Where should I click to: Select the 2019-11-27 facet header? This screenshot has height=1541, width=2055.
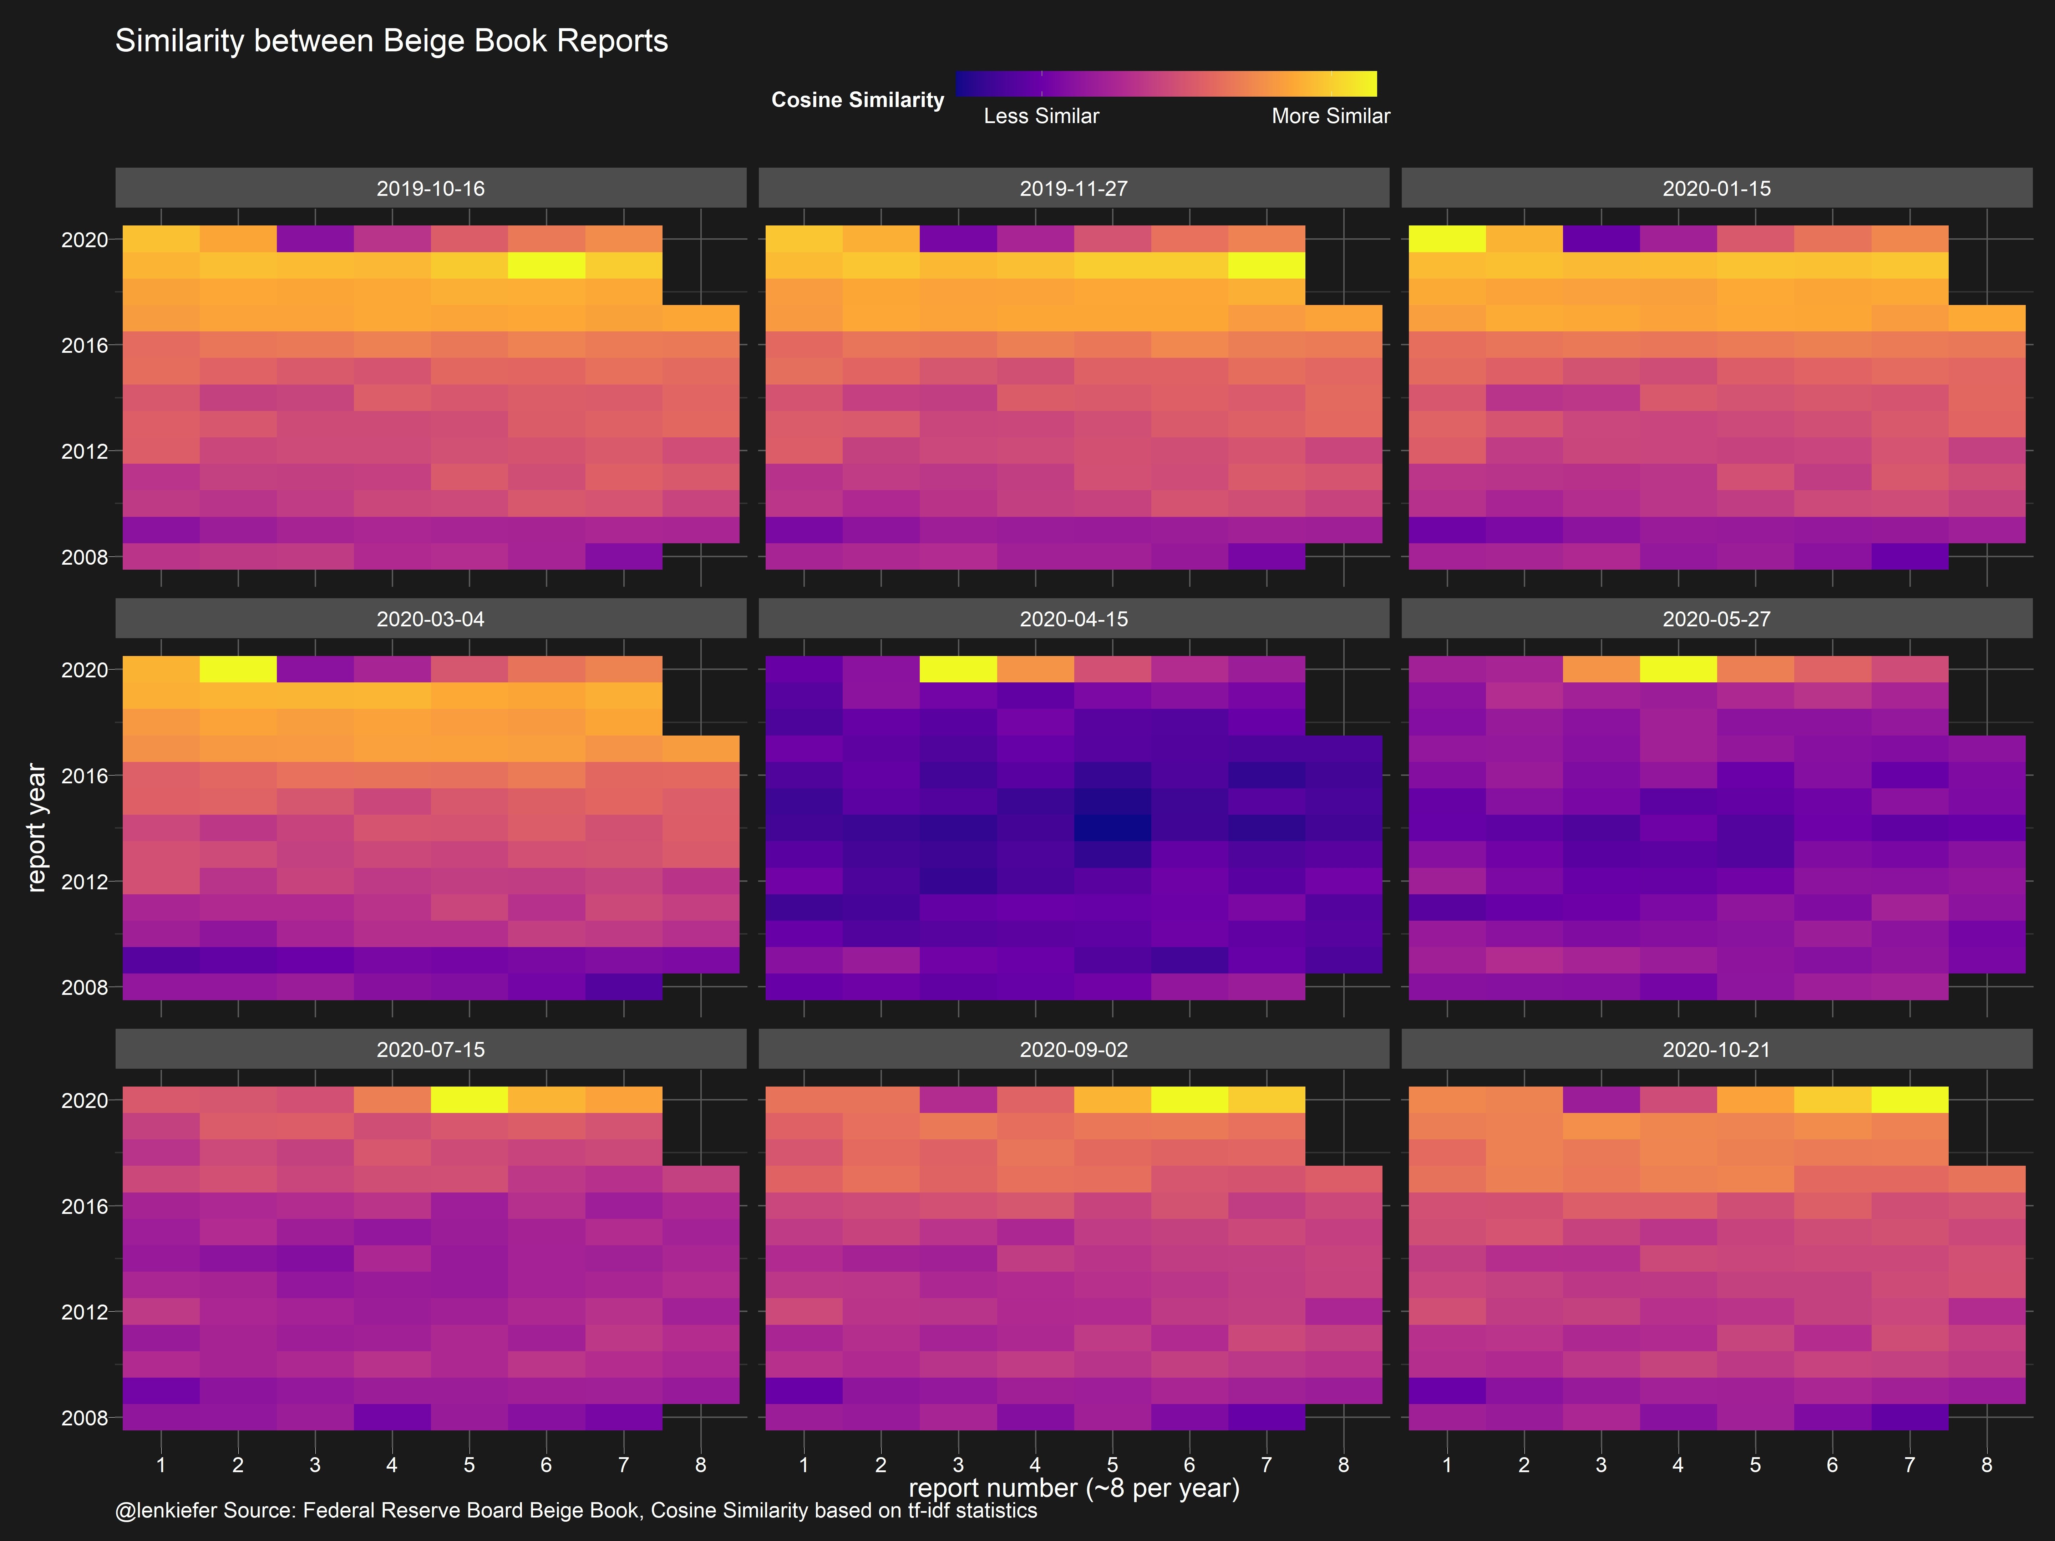click(1074, 188)
